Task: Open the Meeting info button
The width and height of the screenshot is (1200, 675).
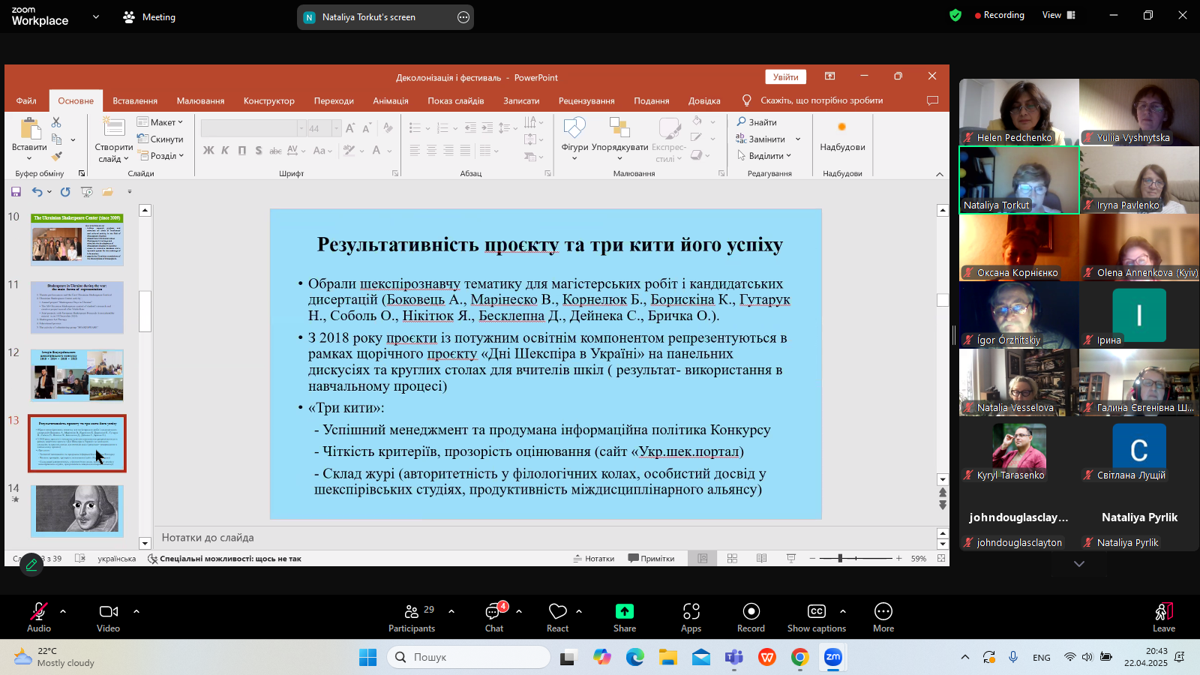Action: [149, 16]
